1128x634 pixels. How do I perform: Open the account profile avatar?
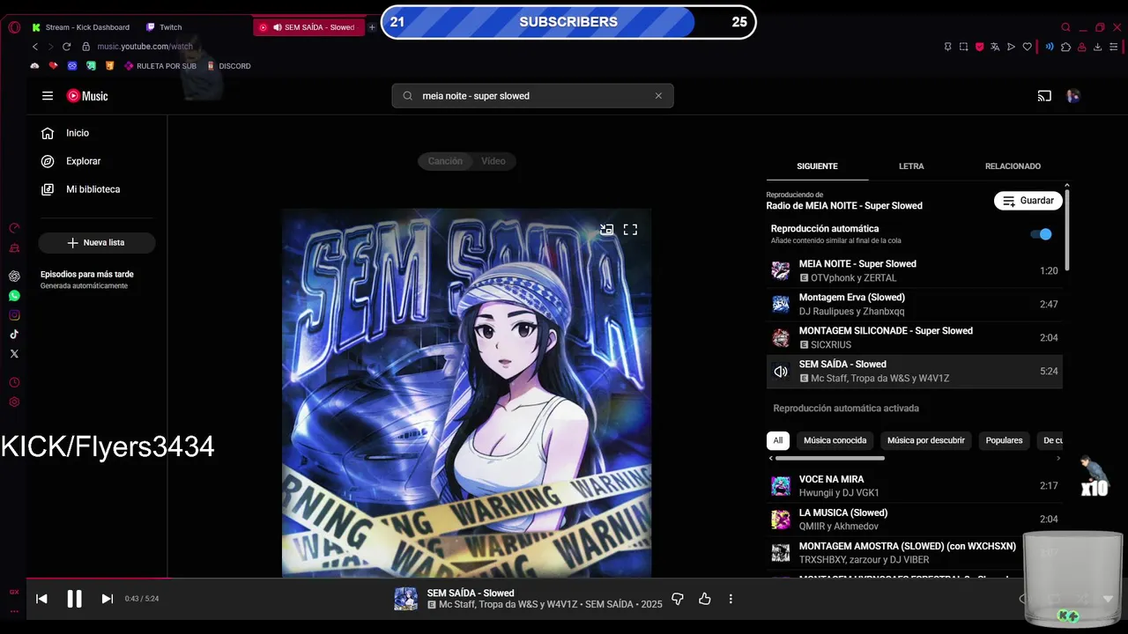1073,96
